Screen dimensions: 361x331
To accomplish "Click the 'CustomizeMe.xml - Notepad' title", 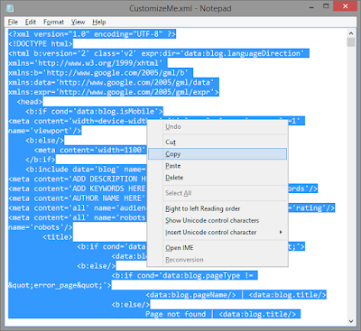I will pos(180,8).
